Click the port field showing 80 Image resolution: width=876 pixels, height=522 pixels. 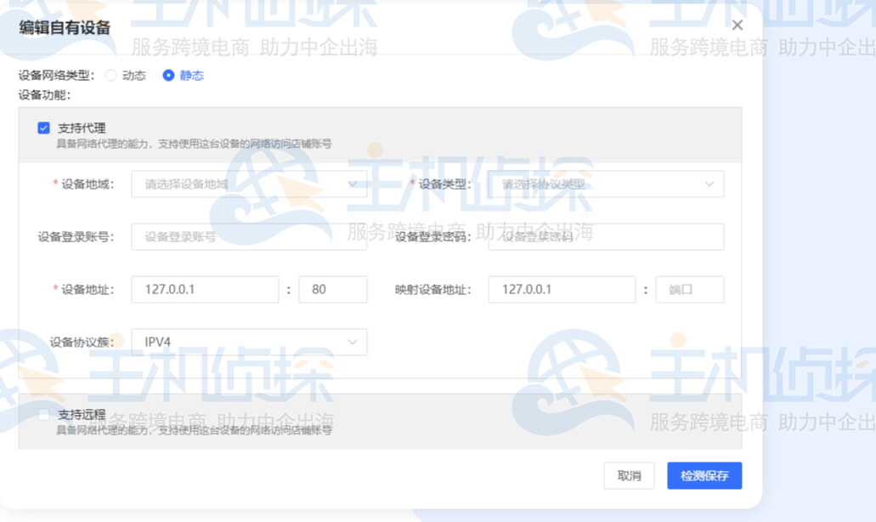pos(332,289)
